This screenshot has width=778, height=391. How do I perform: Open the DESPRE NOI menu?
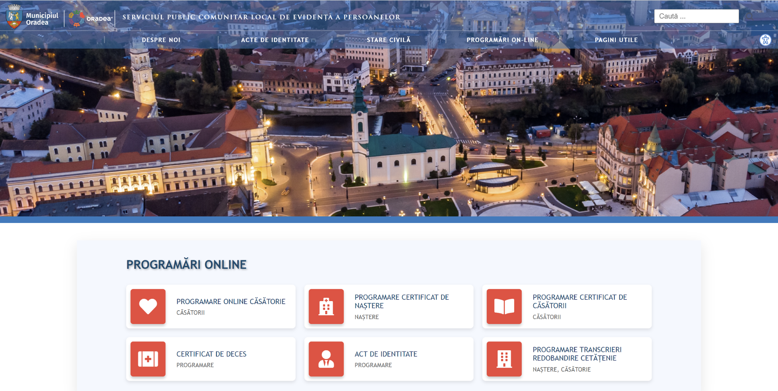(x=161, y=40)
